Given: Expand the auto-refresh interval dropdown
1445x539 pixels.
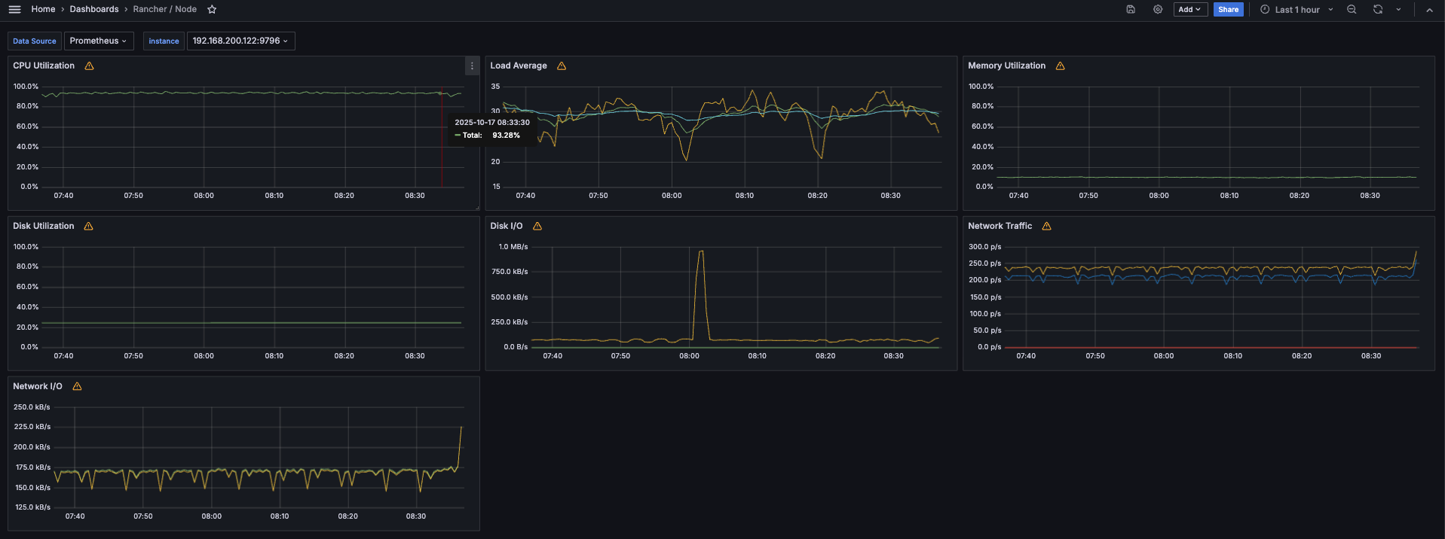Looking at the screenshot, I should [1398, 10].
